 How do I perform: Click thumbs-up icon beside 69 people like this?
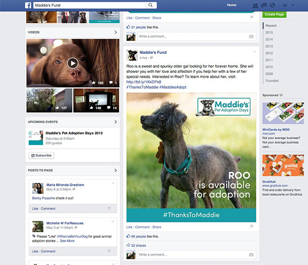pyautogui.click(x=128, y=236)
